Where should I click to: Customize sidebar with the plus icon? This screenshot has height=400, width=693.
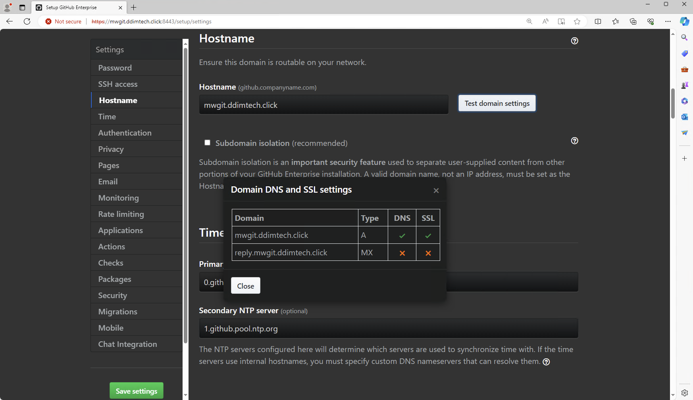click(x=684, y=159)
